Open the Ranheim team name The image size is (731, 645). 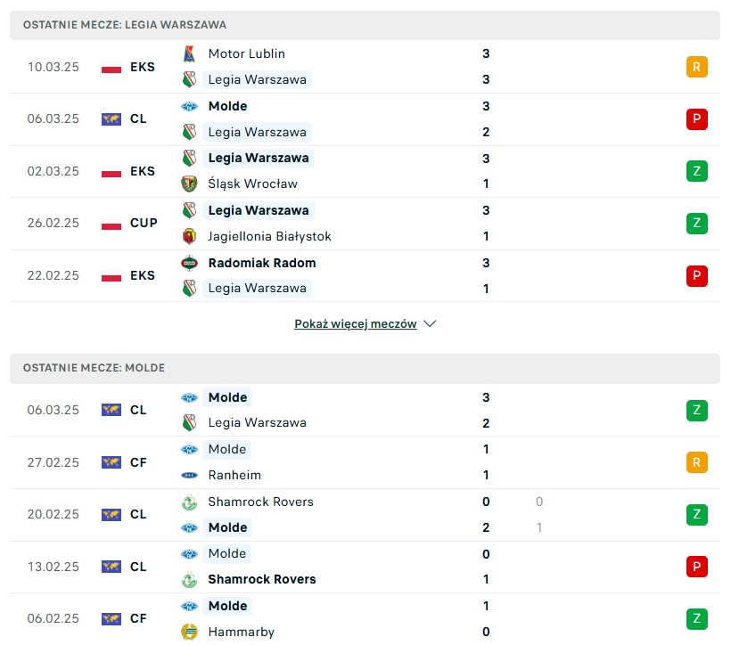pos(234,475)
